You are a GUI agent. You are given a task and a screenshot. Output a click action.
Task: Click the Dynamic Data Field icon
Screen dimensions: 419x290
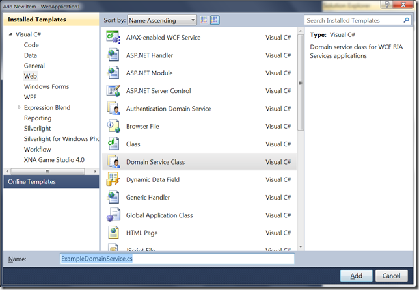coord(113,179)
